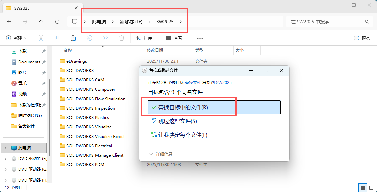The width and height of the screenshot is (377, 192).
Task: Close the SW2025 tab
Action: [76, 8]
